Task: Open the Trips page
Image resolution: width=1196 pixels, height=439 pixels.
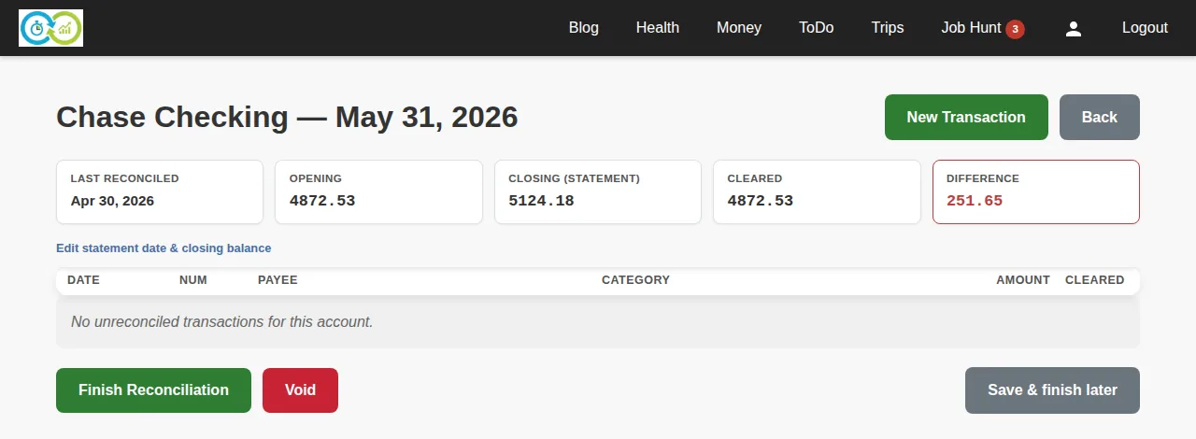Action: (x=888, y=28)
